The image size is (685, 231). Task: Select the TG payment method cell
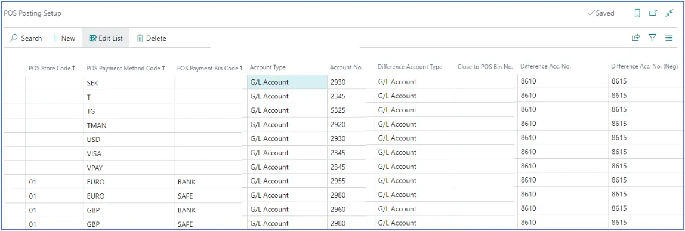point(129,111)
